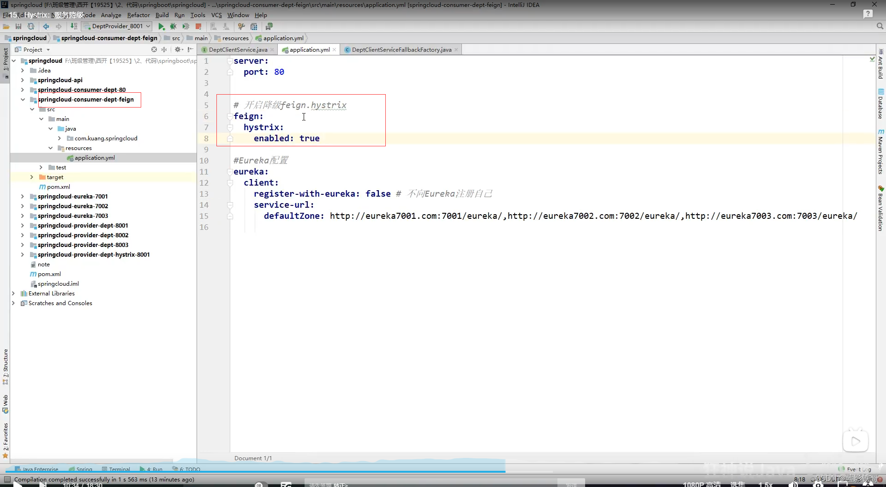
Task: Open the Build menu
Action: tap(162, 15)
